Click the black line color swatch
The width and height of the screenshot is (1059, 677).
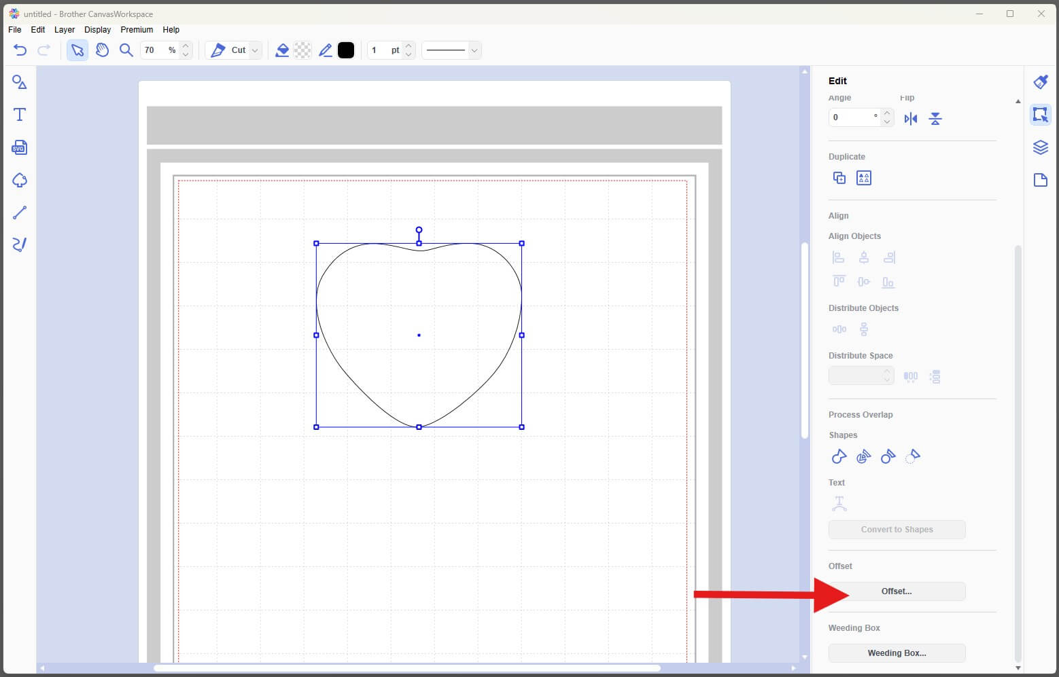[346, 50]
